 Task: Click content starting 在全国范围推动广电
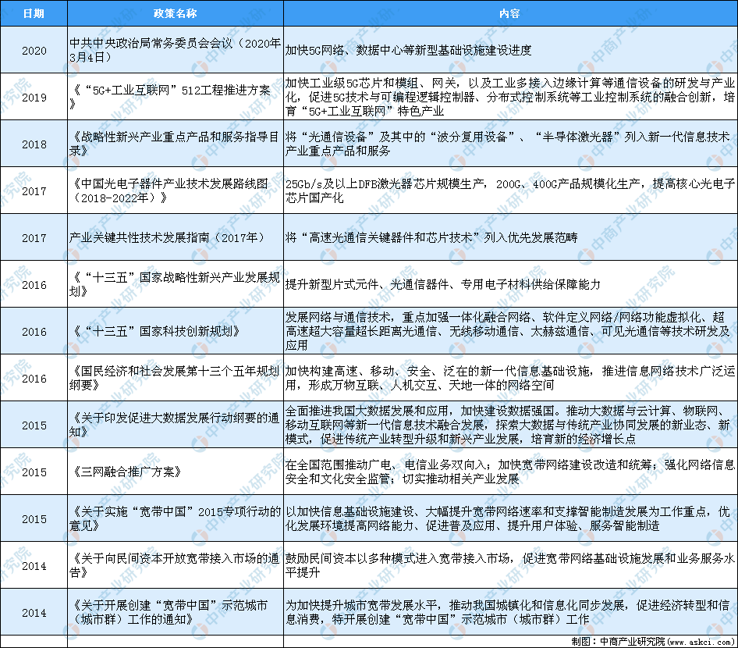[x=510, y=472]
